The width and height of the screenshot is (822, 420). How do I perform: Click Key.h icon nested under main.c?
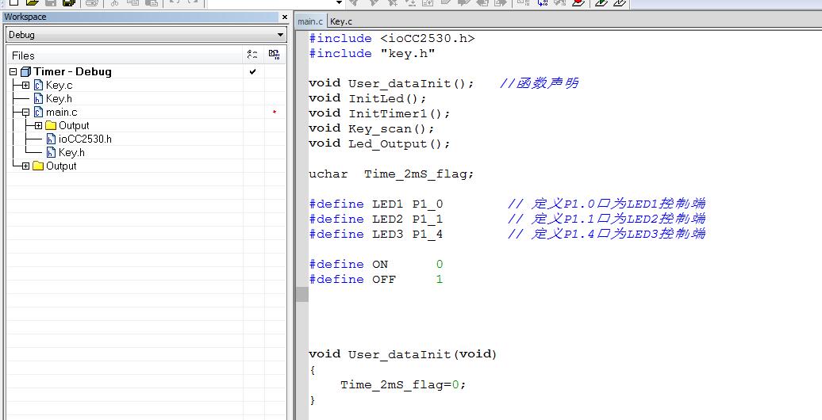pos(51,153)
